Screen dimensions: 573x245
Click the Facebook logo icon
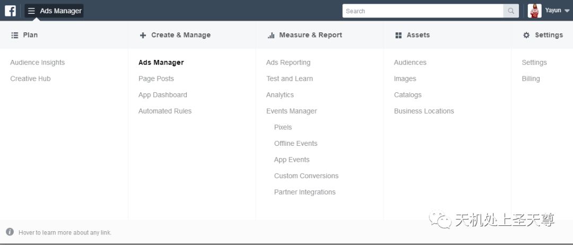pyautogui.click(x=10, y=11)
